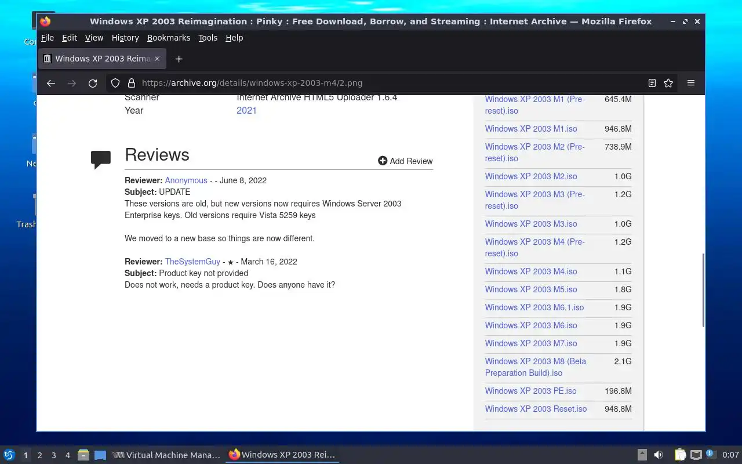Open the notification tray icon
Screen dimensions: 742x464
click(x=711, y=454)
